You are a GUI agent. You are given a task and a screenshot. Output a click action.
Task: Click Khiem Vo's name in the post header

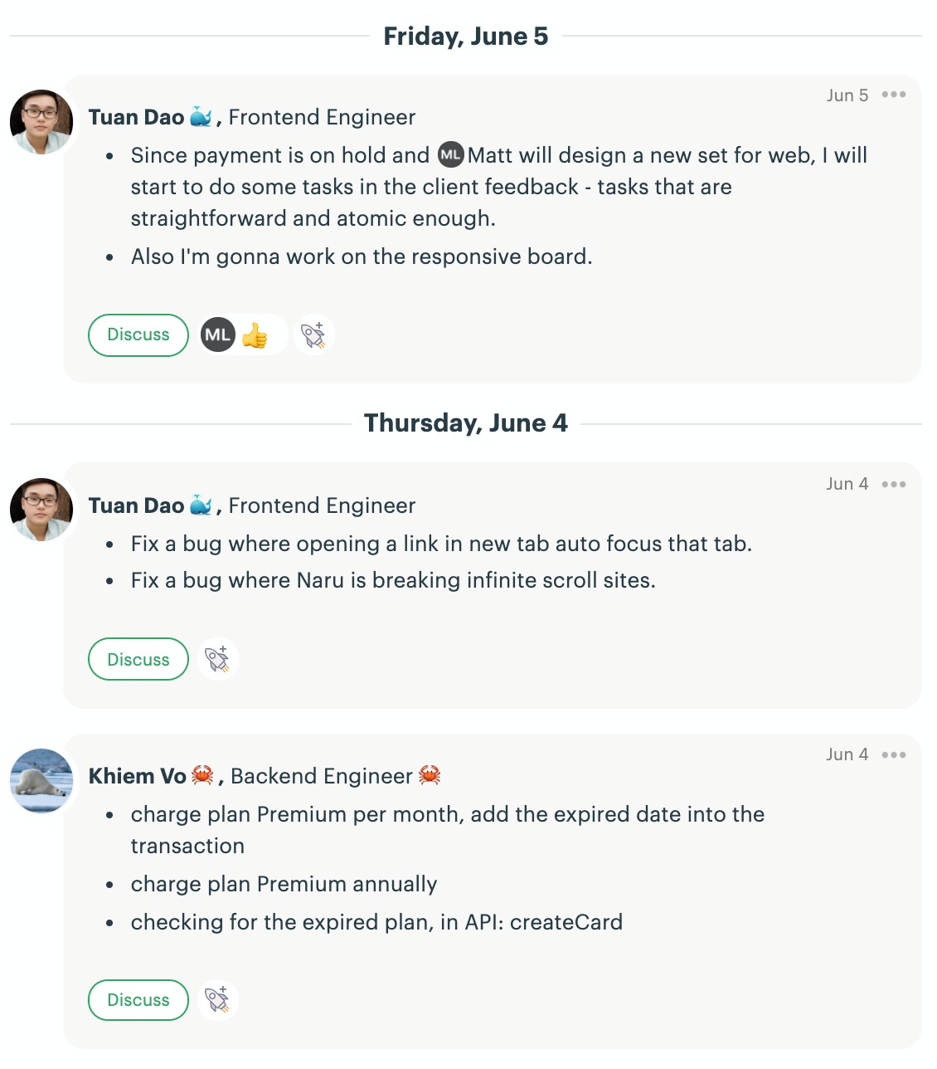138,776
